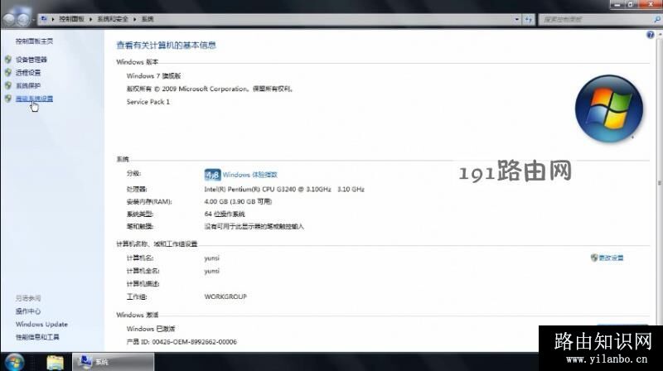Open Windows Update link

tap(41, 324)
